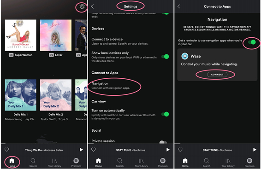The image size is (261, 169).
Task: Tap the Waze app icon
Action: click(185, 56)
